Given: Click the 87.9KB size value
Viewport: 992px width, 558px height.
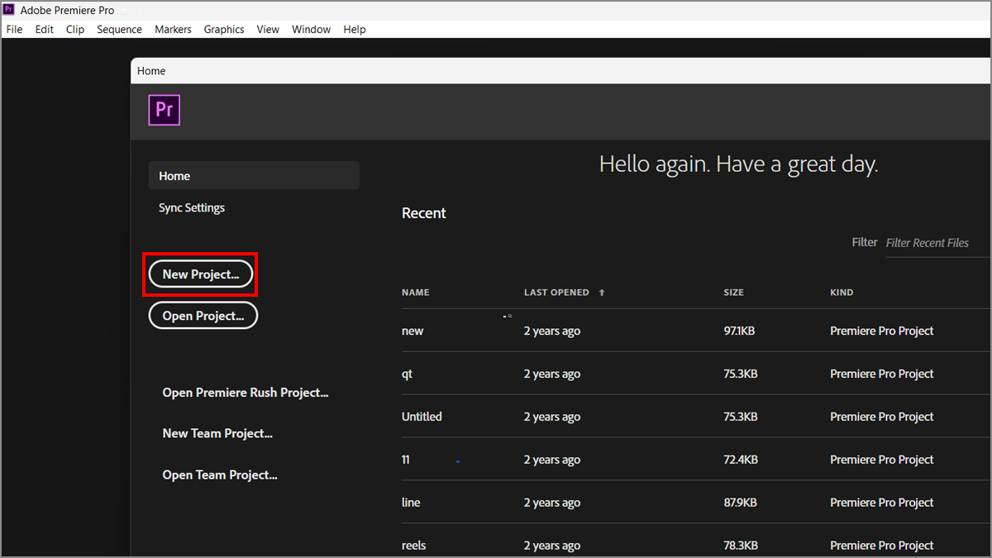Looking at the screenshot, I should pyautogui.click(x=740, y=503).
